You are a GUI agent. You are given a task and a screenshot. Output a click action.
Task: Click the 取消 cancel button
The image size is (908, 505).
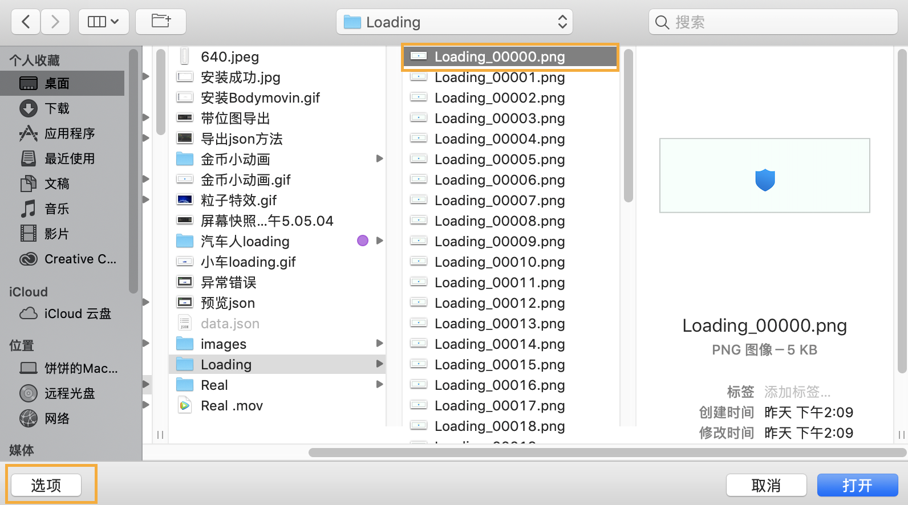click(766, 485)
